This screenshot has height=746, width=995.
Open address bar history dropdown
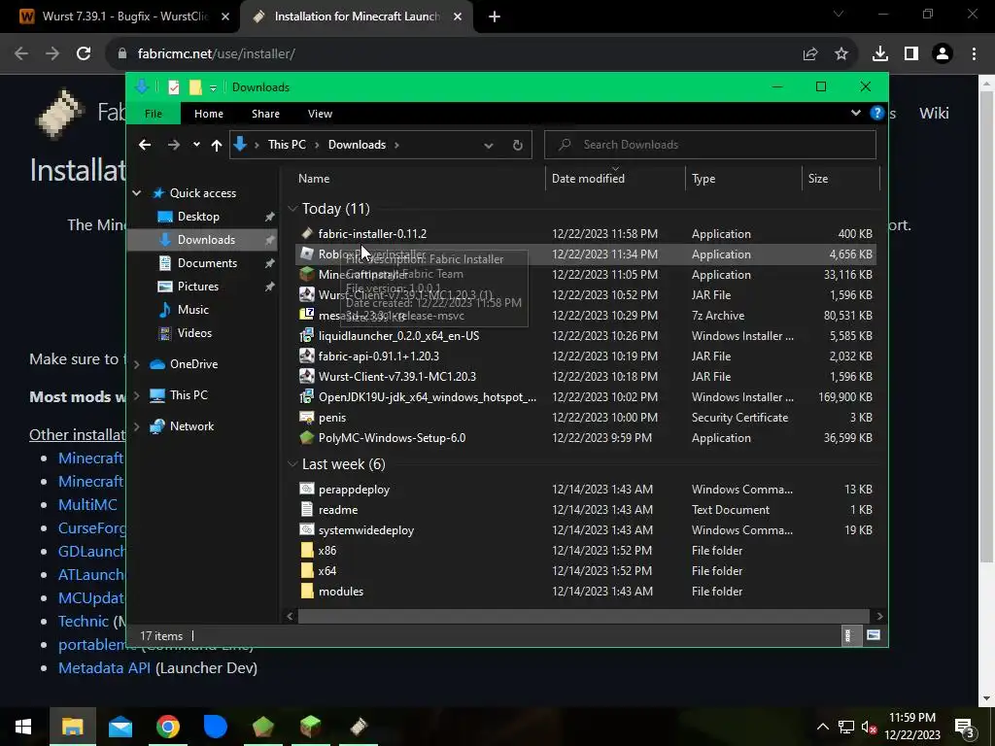(x=489, y=146)
